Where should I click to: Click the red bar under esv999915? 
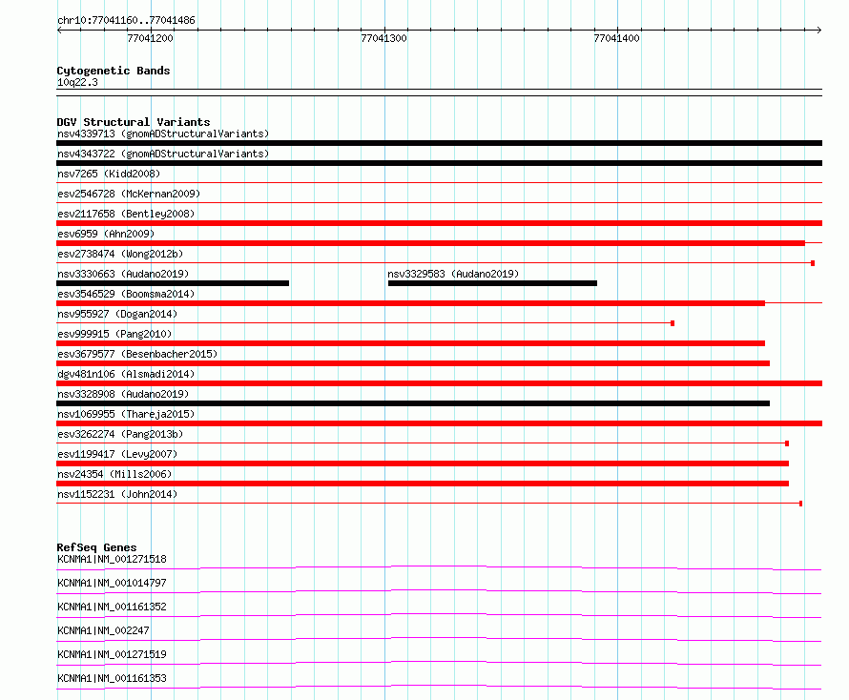click(410, 343)
